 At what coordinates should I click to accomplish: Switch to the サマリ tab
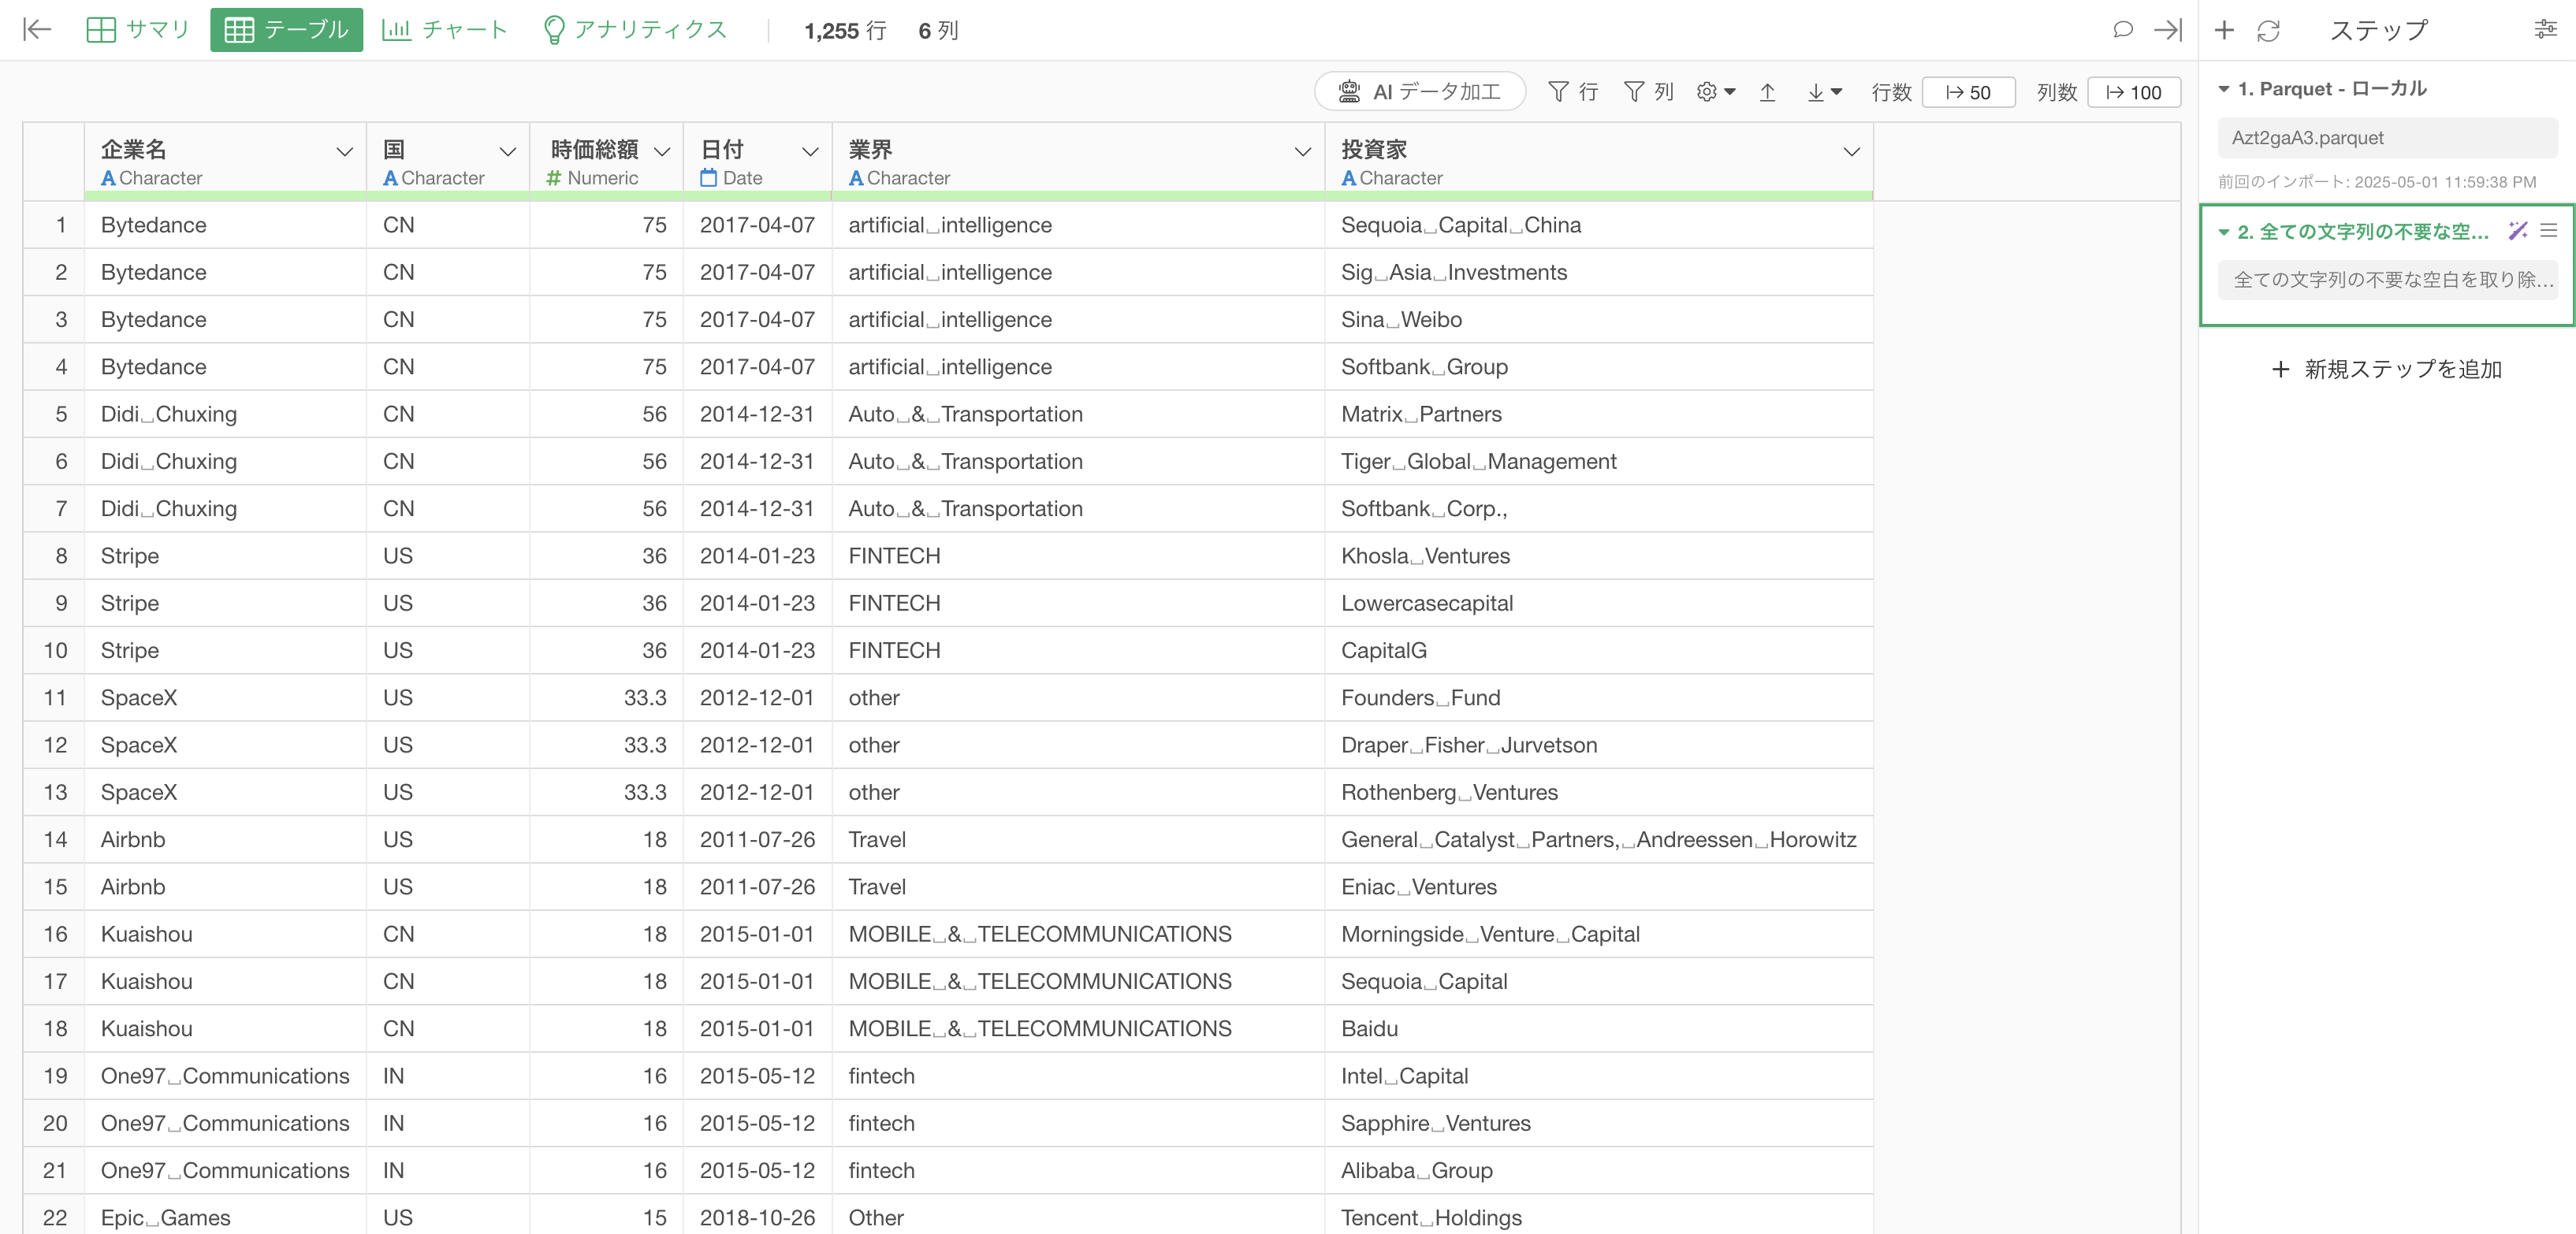(x=139, y=30)
